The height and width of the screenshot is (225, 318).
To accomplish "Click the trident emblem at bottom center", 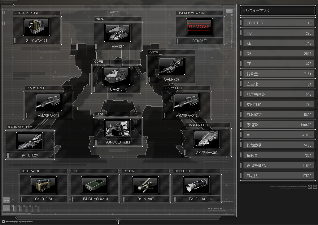I will [119, 221].
